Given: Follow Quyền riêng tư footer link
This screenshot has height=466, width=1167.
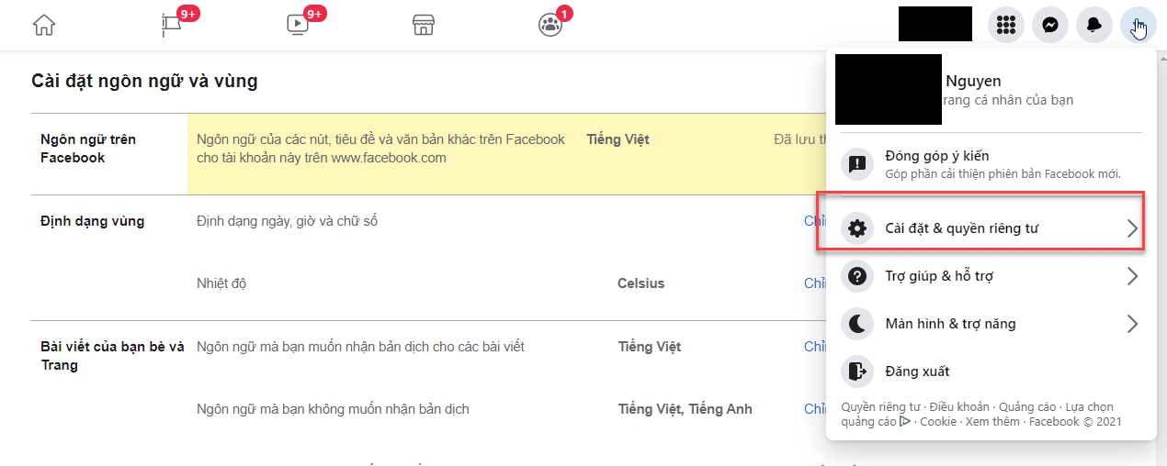Looking at the screenshot, I should pos(880,406).
